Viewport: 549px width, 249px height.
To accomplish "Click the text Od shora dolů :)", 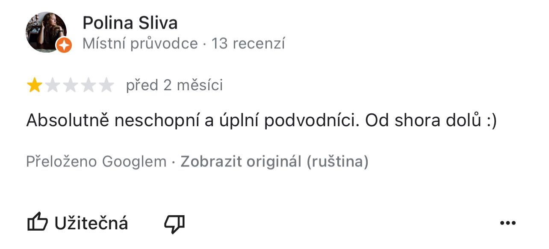I will (x=431, y=121).
